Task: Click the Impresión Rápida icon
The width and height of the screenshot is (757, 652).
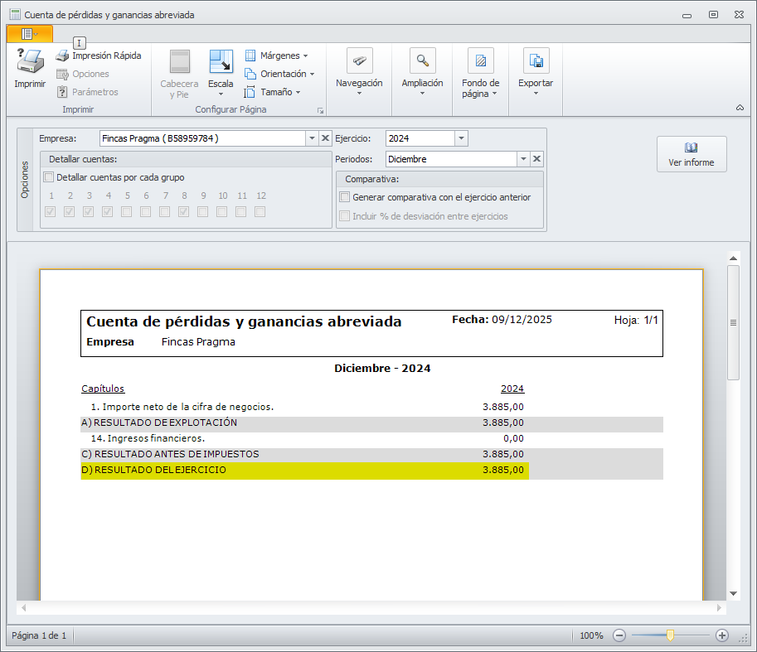Action: [x=62, y=56]
